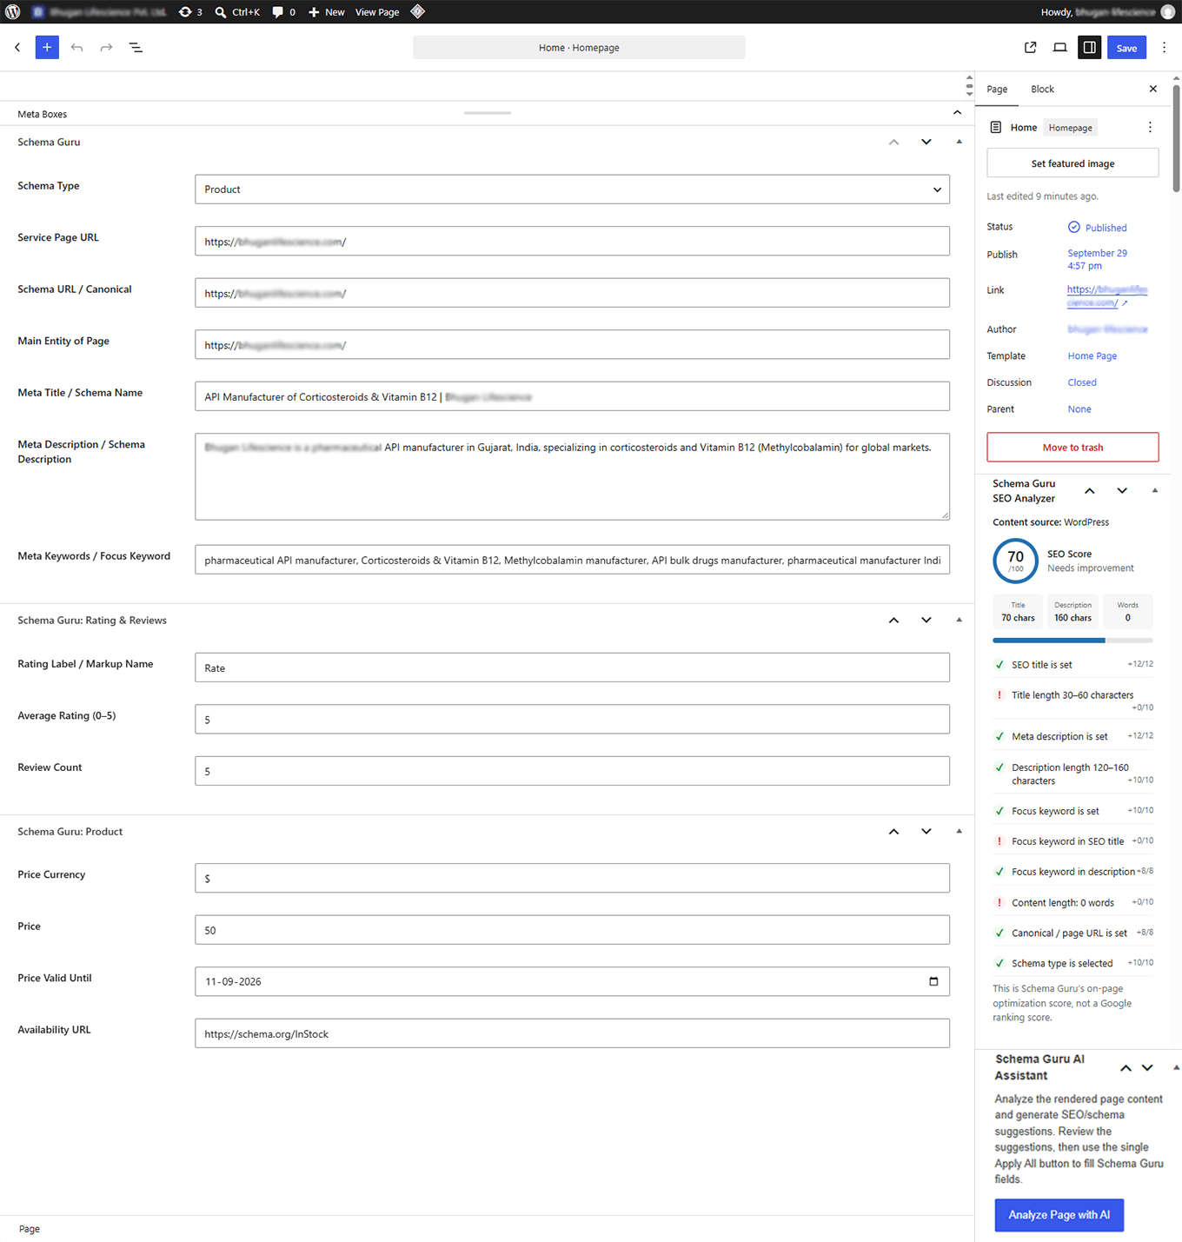Move the Schema Guru Product box down
Image resolution: width=1182 pixels, height=1242 pixels.
pyautogui.click(x=926, y=832)
